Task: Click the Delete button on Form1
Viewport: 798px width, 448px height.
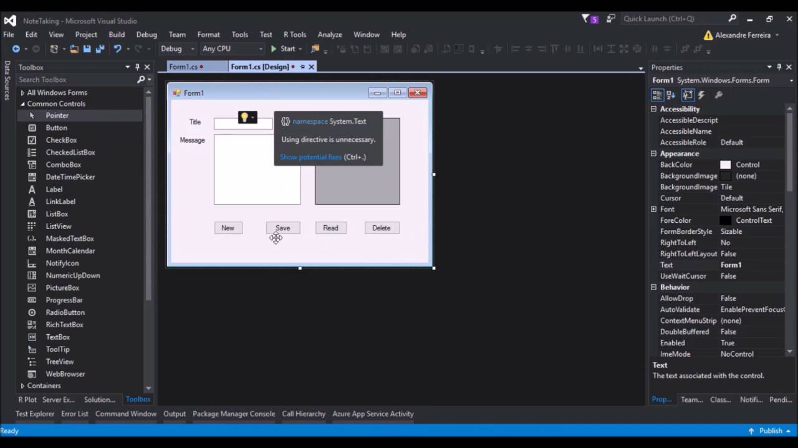Action: click(x=382, y=228)
